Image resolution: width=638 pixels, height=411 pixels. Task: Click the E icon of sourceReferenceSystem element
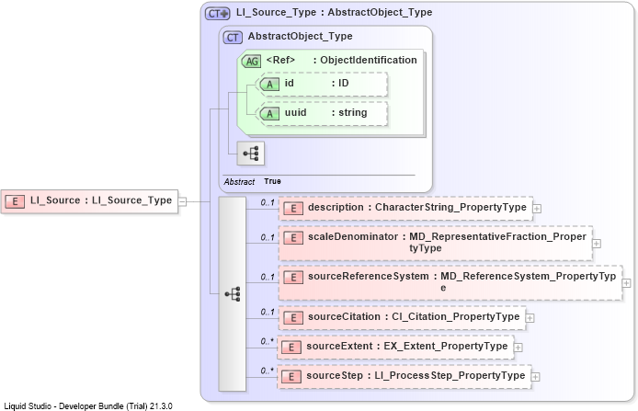293,278
